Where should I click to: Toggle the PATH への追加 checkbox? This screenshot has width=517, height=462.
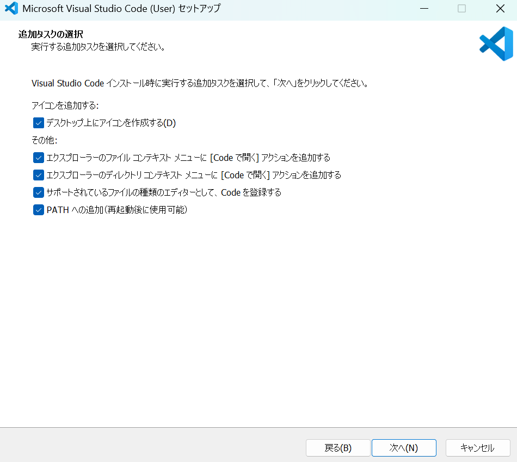pos(39,210)
